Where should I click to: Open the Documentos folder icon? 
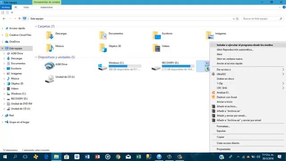click(103, 35)
